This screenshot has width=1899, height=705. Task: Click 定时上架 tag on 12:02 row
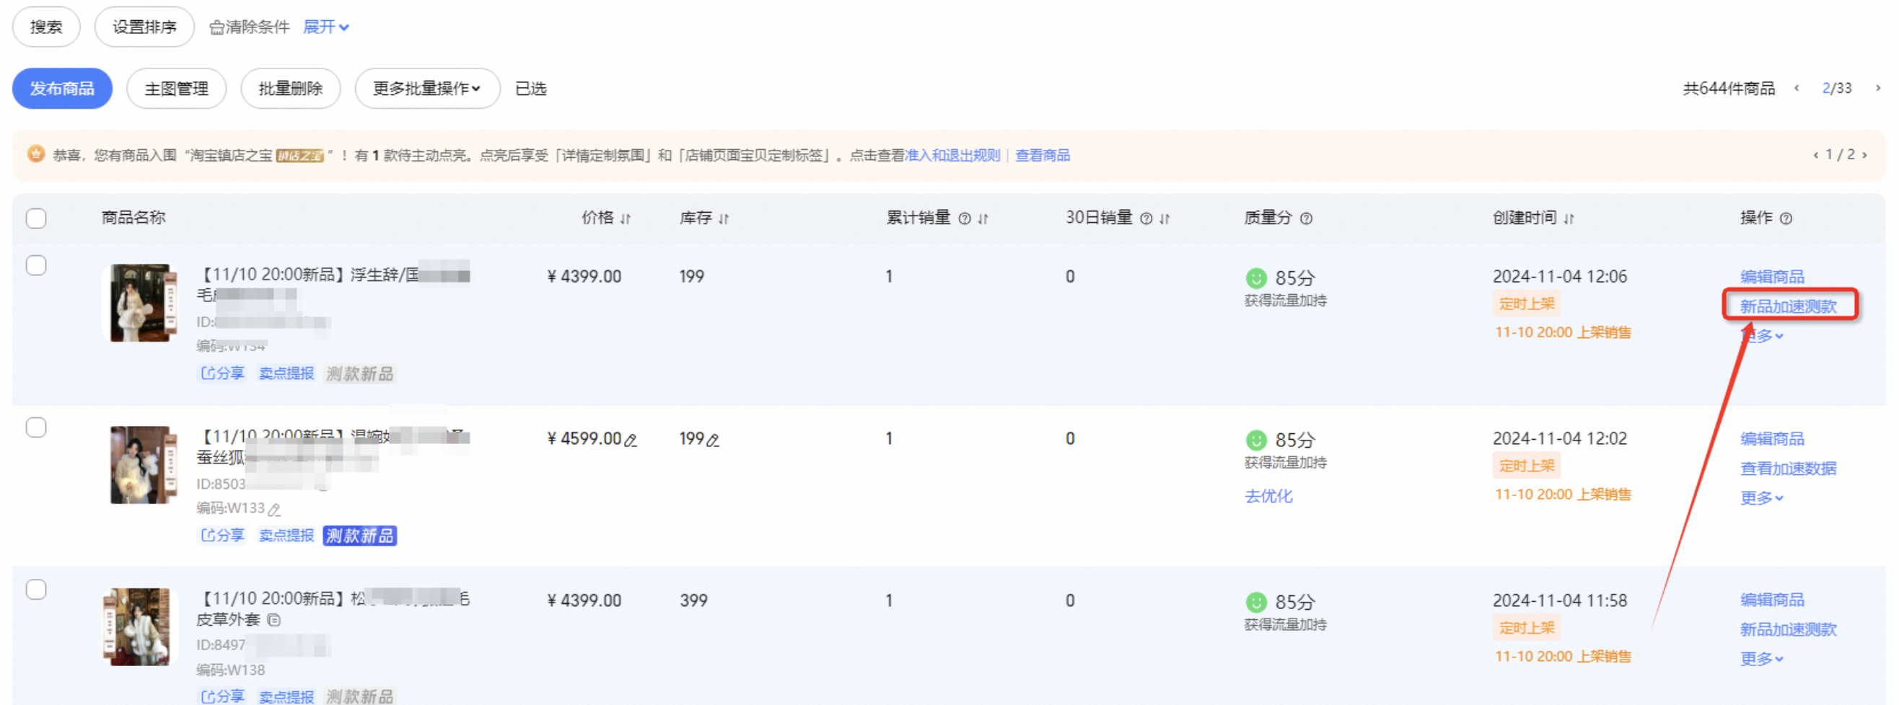1527,466
